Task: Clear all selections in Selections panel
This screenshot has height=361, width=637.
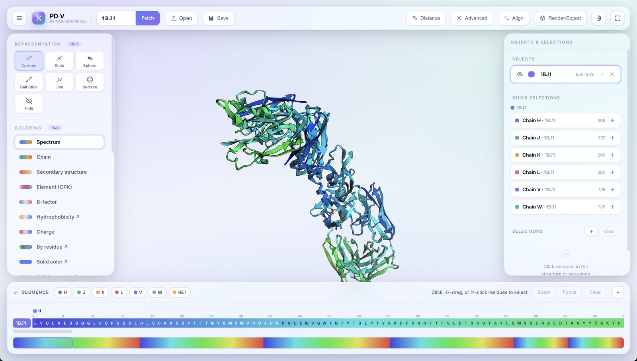Action: [610, 232]
